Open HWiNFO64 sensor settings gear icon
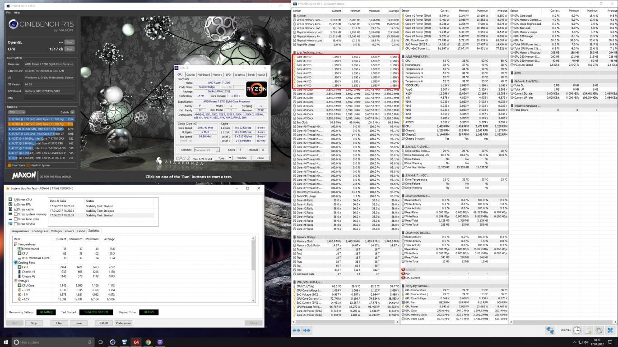 coord(599,331)
